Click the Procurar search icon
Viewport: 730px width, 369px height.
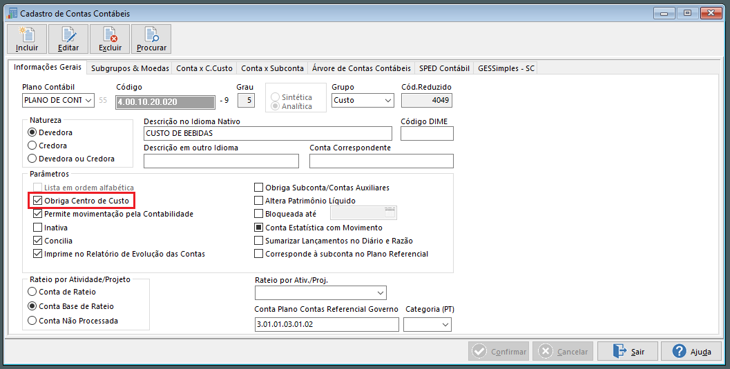tap(151, 39)
